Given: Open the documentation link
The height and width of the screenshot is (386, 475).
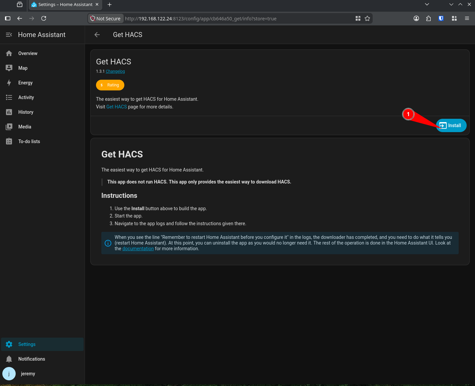Looking at the screenshot, I should click(x=138, y=249).
